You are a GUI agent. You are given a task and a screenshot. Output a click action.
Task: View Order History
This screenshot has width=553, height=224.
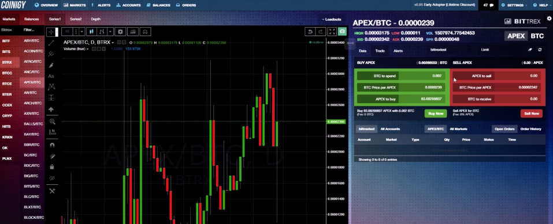[x=530, y=129]
